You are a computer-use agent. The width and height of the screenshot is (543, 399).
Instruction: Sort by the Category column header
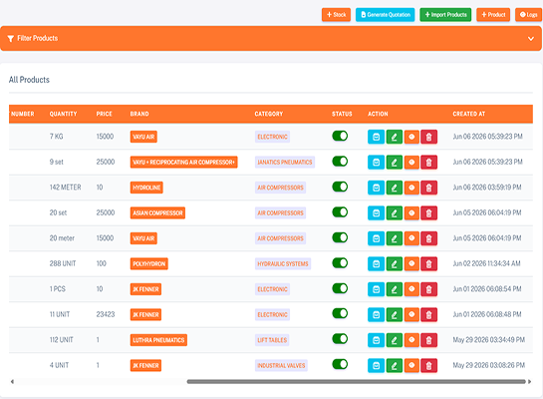(x=269, y=114)
